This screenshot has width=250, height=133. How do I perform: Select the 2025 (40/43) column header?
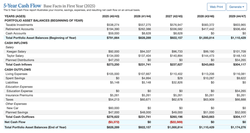111,16
